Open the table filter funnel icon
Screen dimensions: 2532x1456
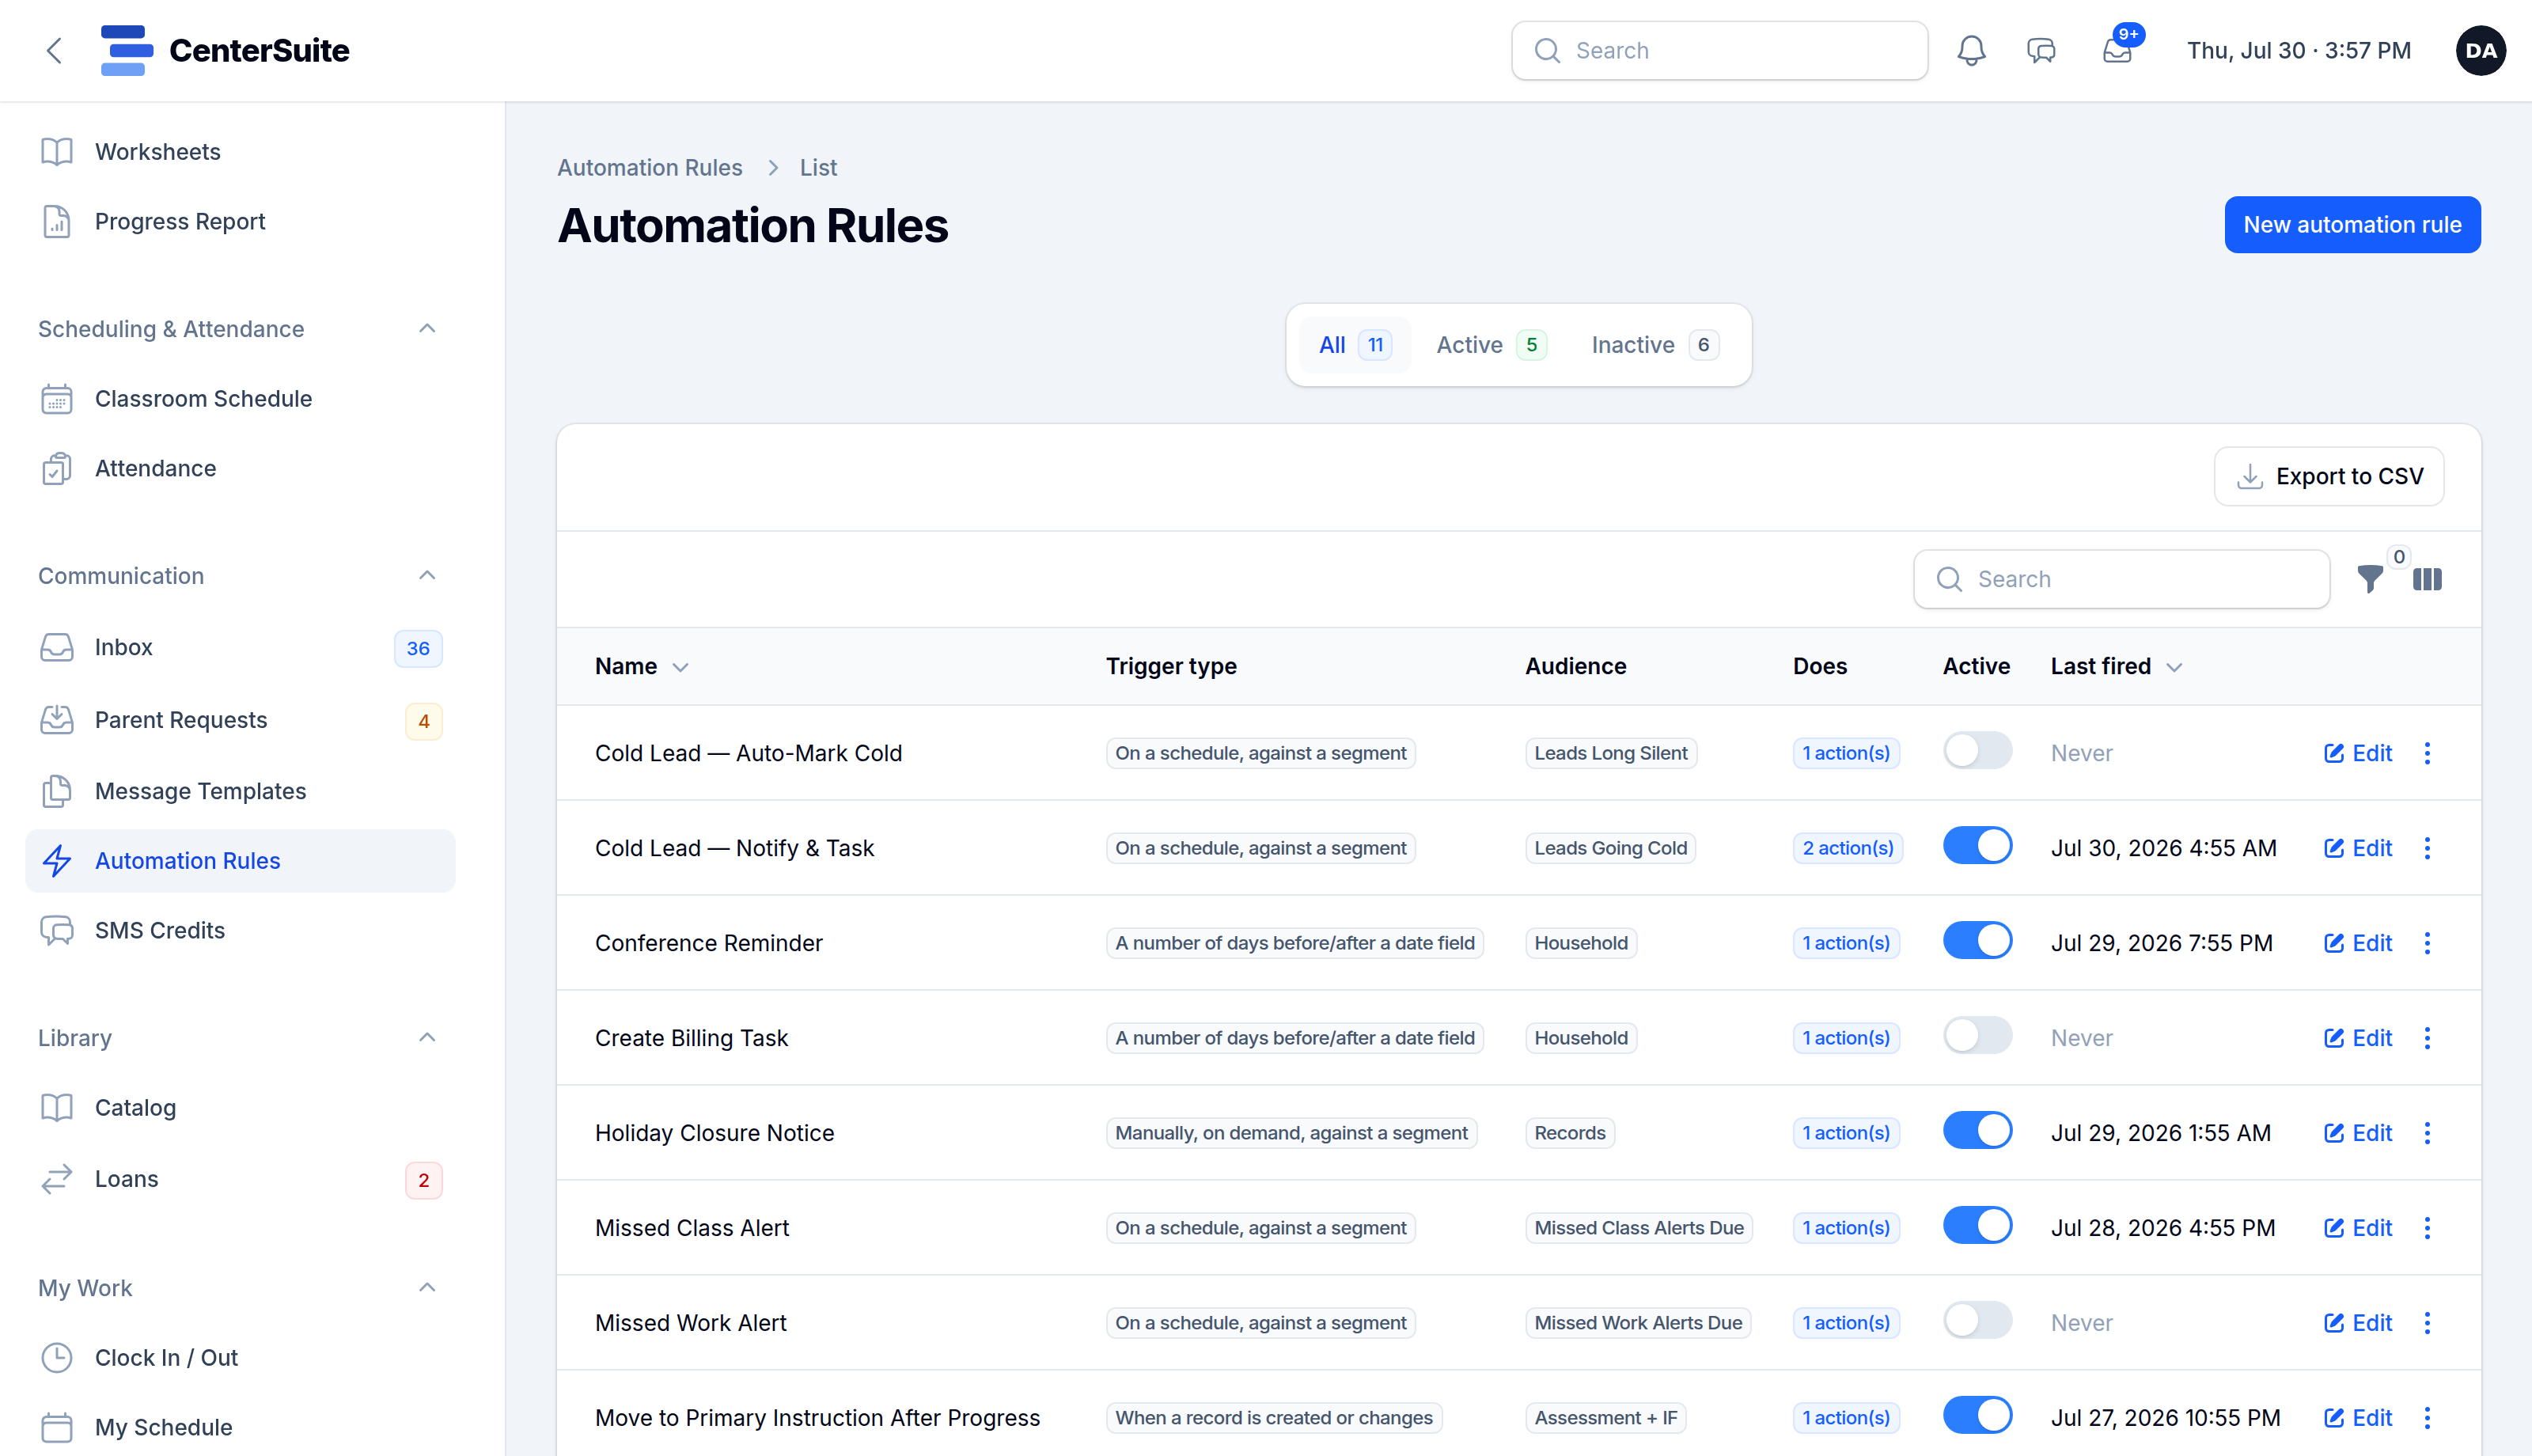coord(2369,579)
